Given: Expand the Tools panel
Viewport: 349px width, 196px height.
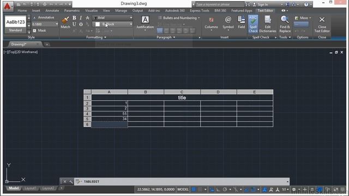Looking at the screenshot, I should (x=285, y=38).
